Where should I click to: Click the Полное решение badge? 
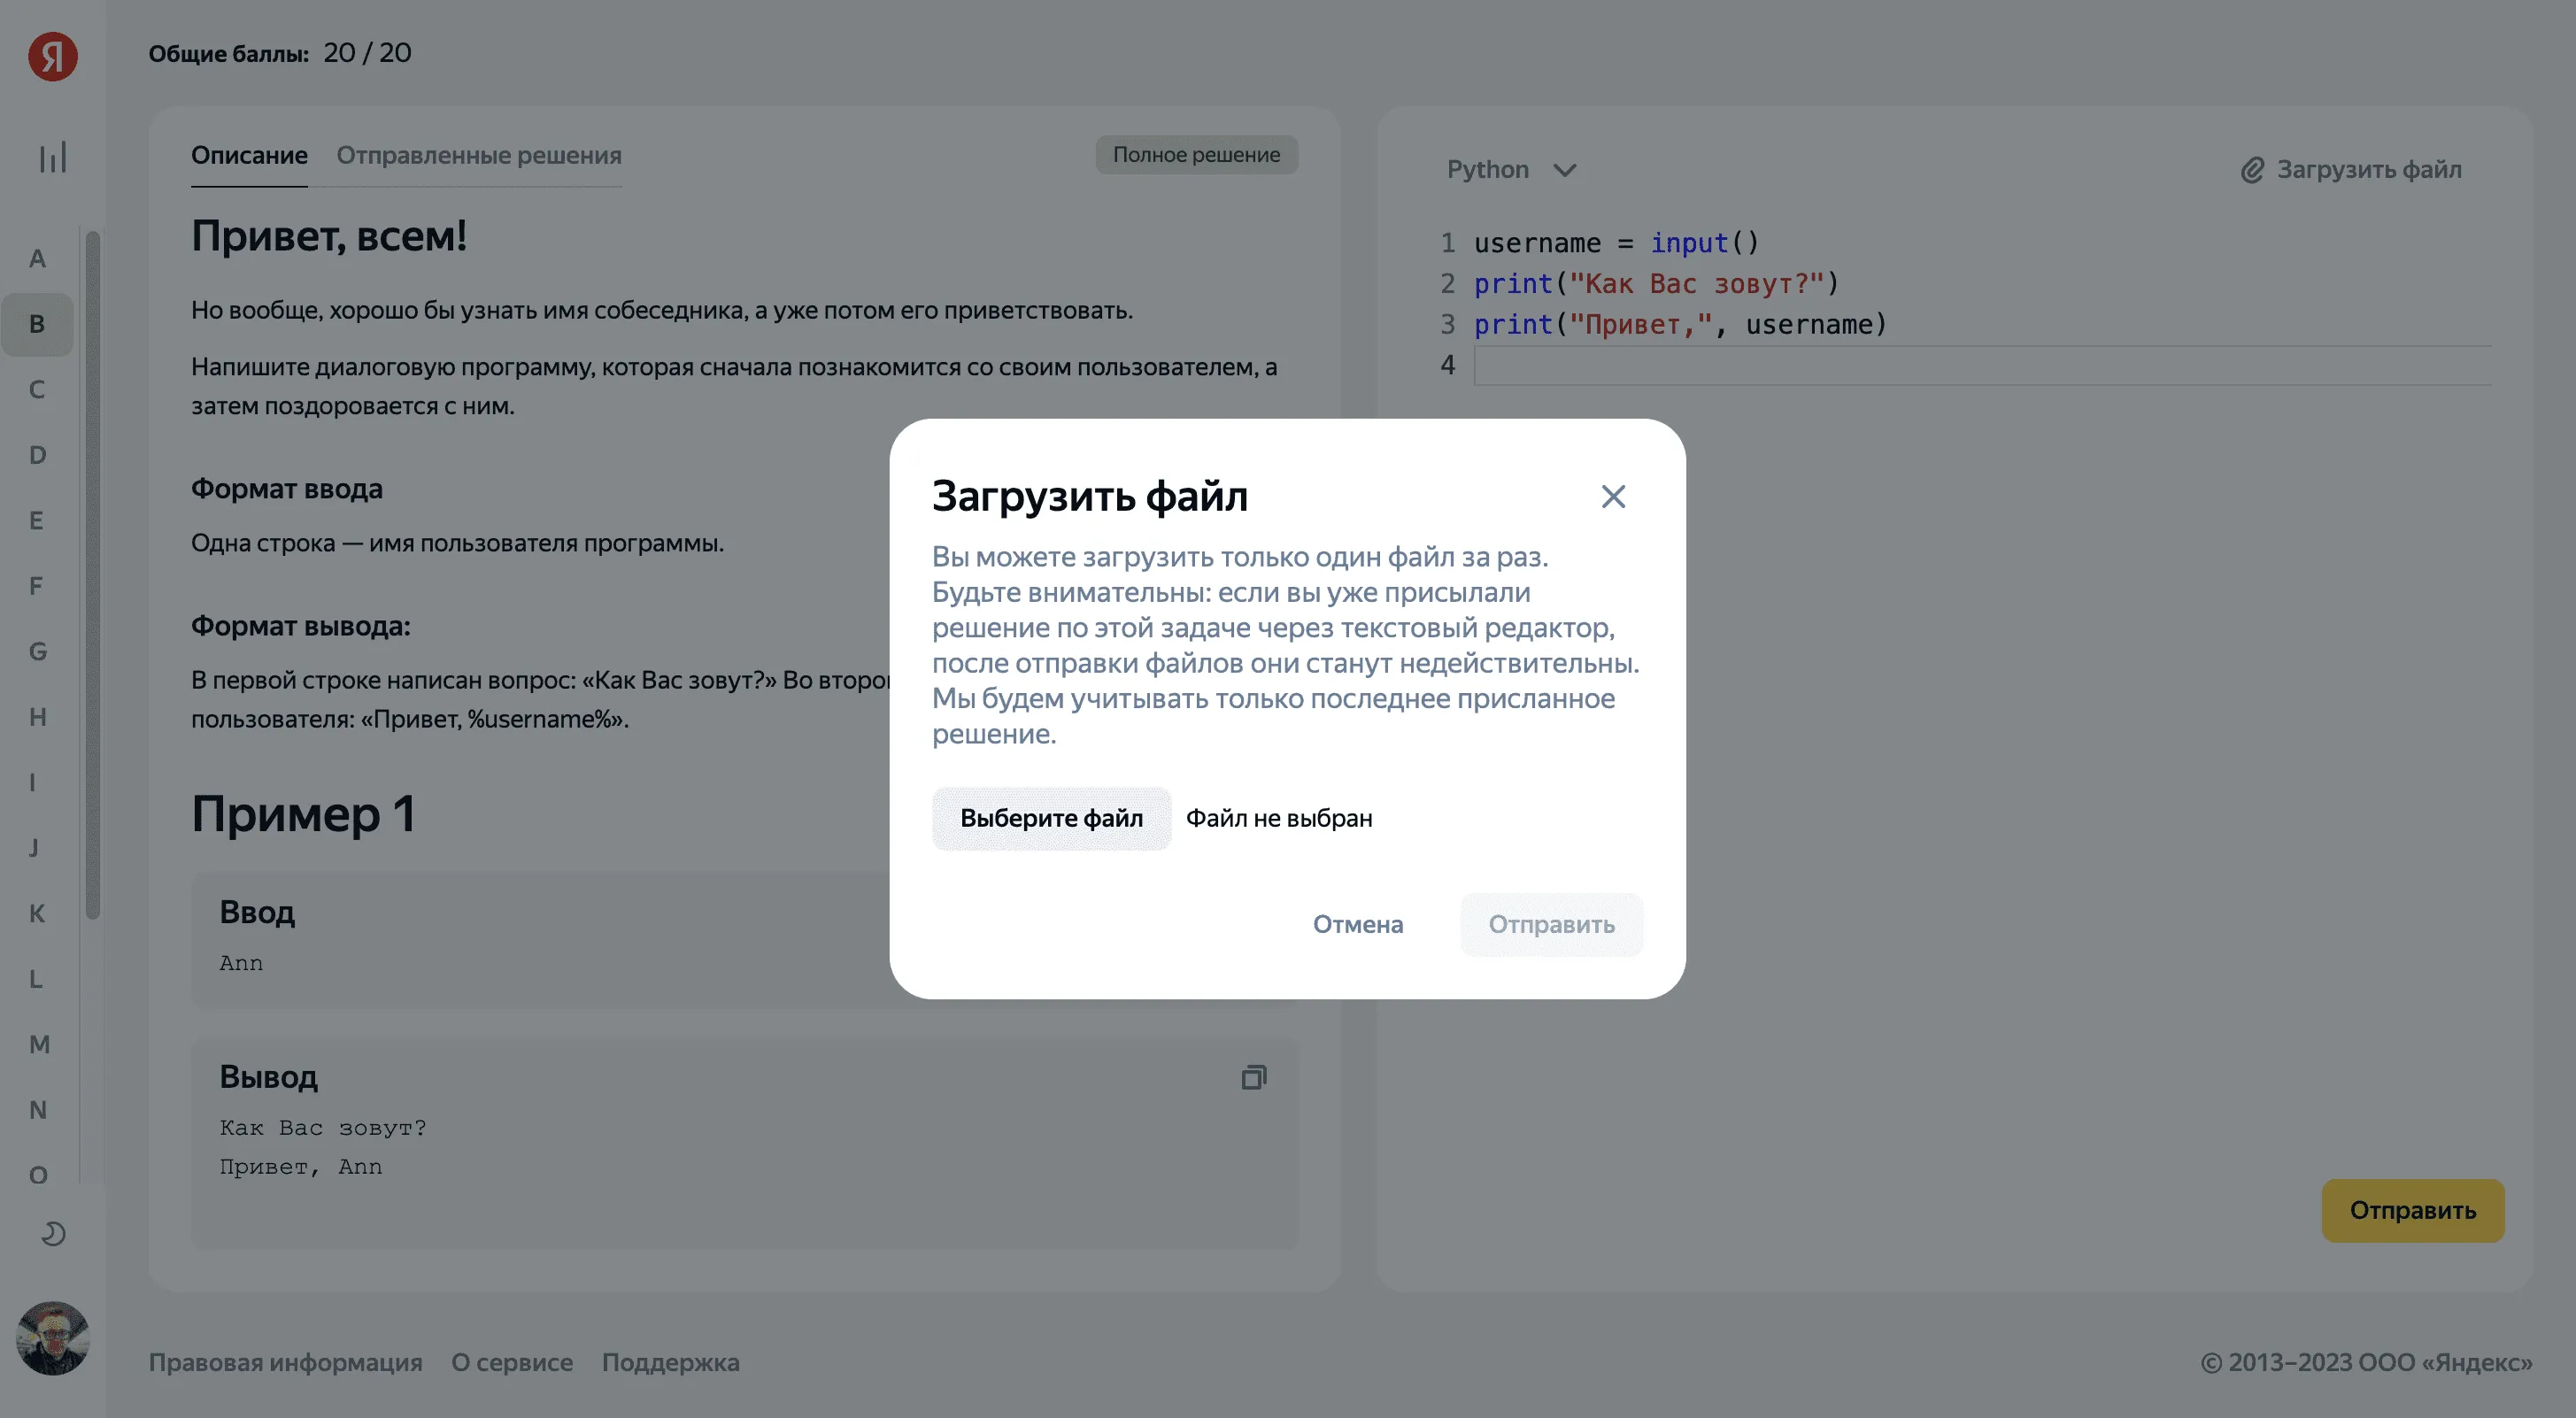(x=1196, y=155)
